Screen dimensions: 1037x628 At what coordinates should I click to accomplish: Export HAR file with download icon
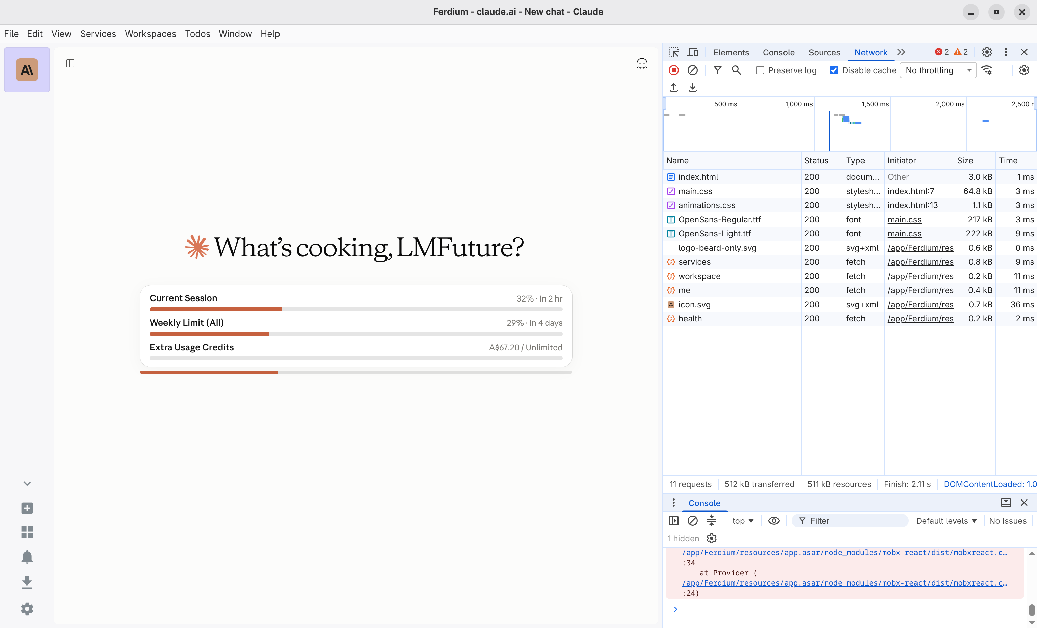692,87
